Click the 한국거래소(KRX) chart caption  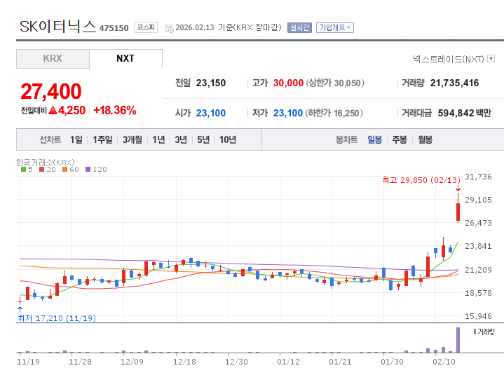46,163
